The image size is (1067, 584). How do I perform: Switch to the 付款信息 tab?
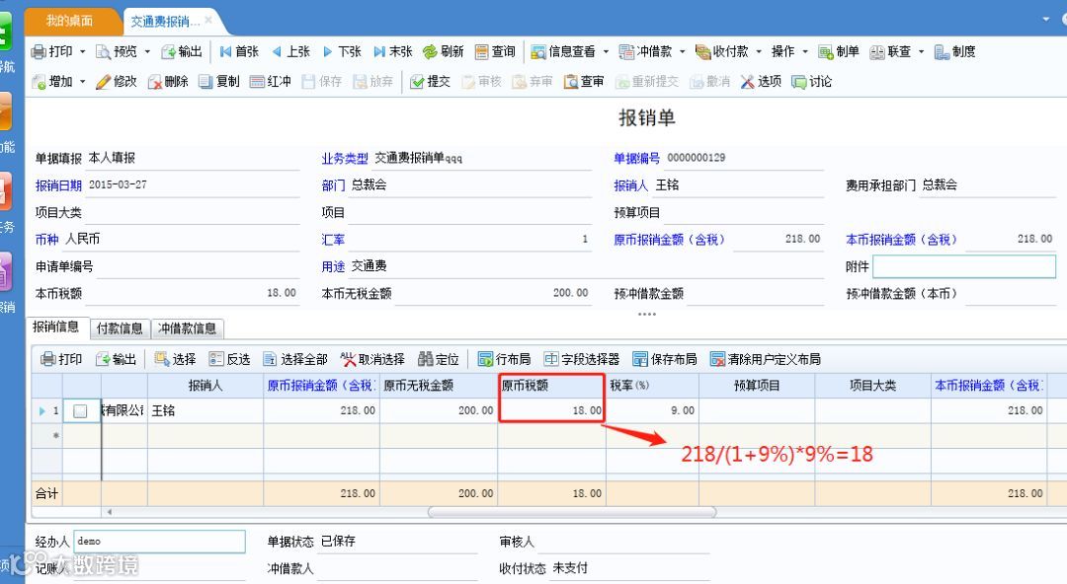(x=120, y=328)
